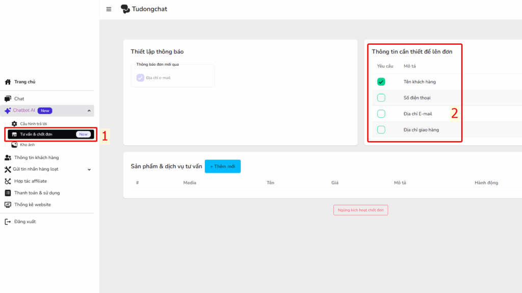Click the Yêu cầu column header
This screenshot has height=293, width=522.
click(x=385, y=66)
